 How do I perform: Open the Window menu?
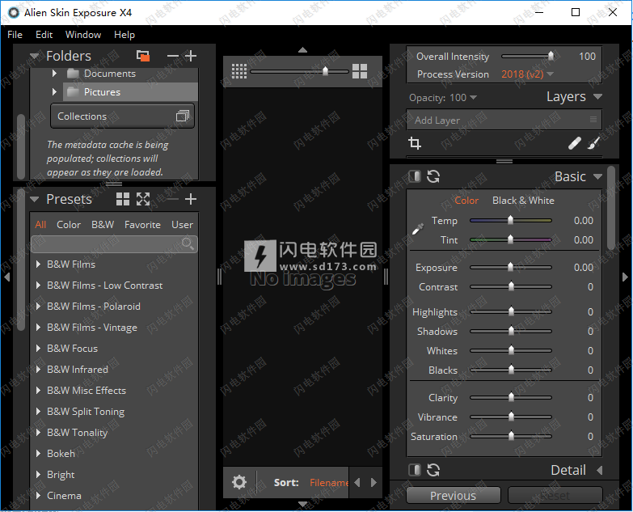(83, 35)
